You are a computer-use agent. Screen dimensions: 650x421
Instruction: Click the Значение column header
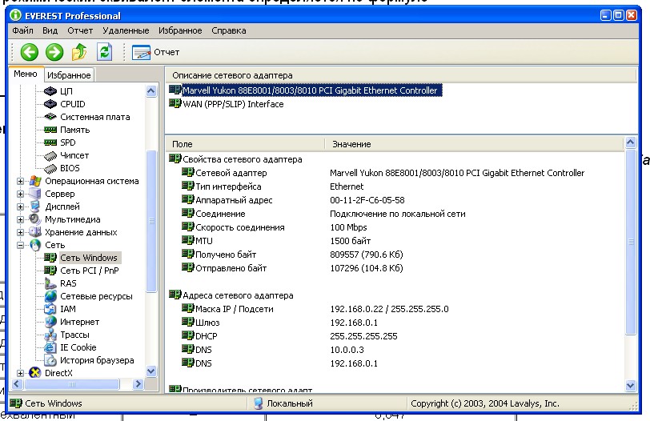[x=351, y=144]
